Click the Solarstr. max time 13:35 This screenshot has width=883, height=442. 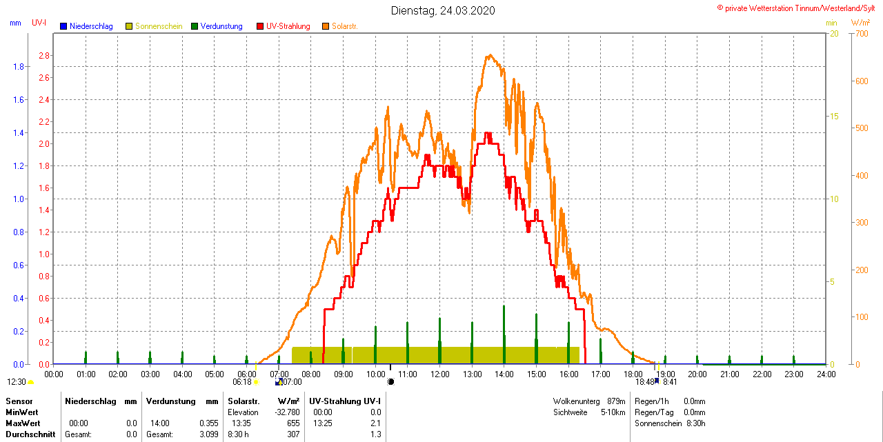click(241, 423)
